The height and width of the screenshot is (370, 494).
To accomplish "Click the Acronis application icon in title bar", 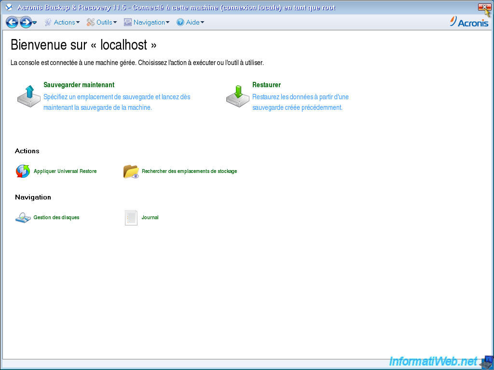I will [x=9, y=7].
